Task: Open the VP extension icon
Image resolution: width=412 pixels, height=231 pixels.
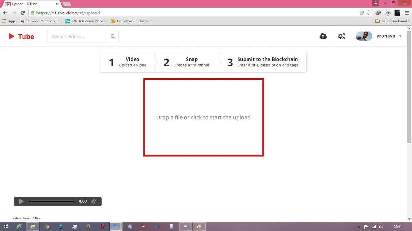Action: coord(388,13)
